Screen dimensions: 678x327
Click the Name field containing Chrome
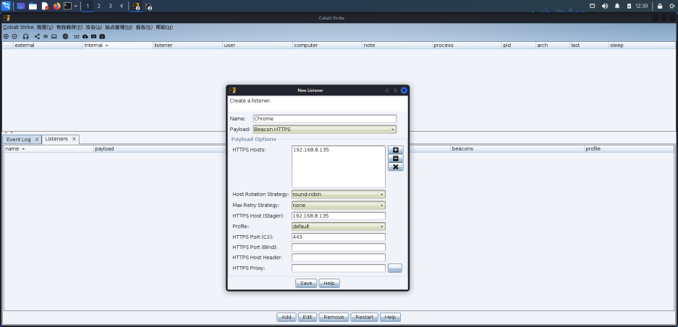324,119
